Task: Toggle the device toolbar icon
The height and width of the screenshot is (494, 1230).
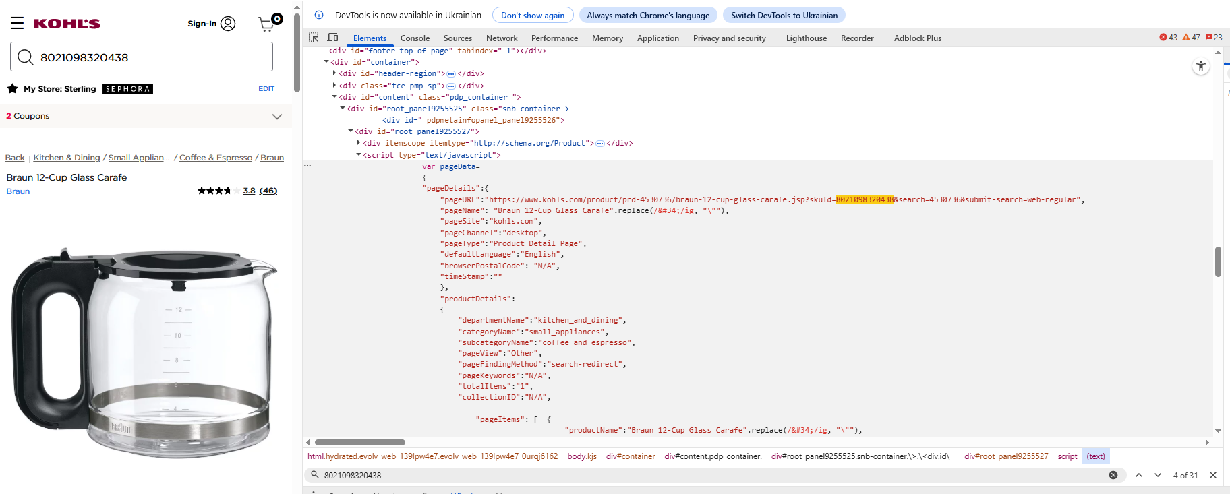Action: click(332, 38)
